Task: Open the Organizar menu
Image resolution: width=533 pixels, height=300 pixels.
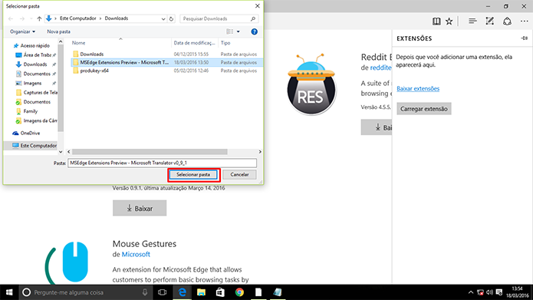Action: 22,31
